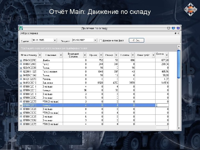This screenshot has height=150, width=200.
Task: Sort by the 'Приход' column header
Action: click(x=93, y=55)
